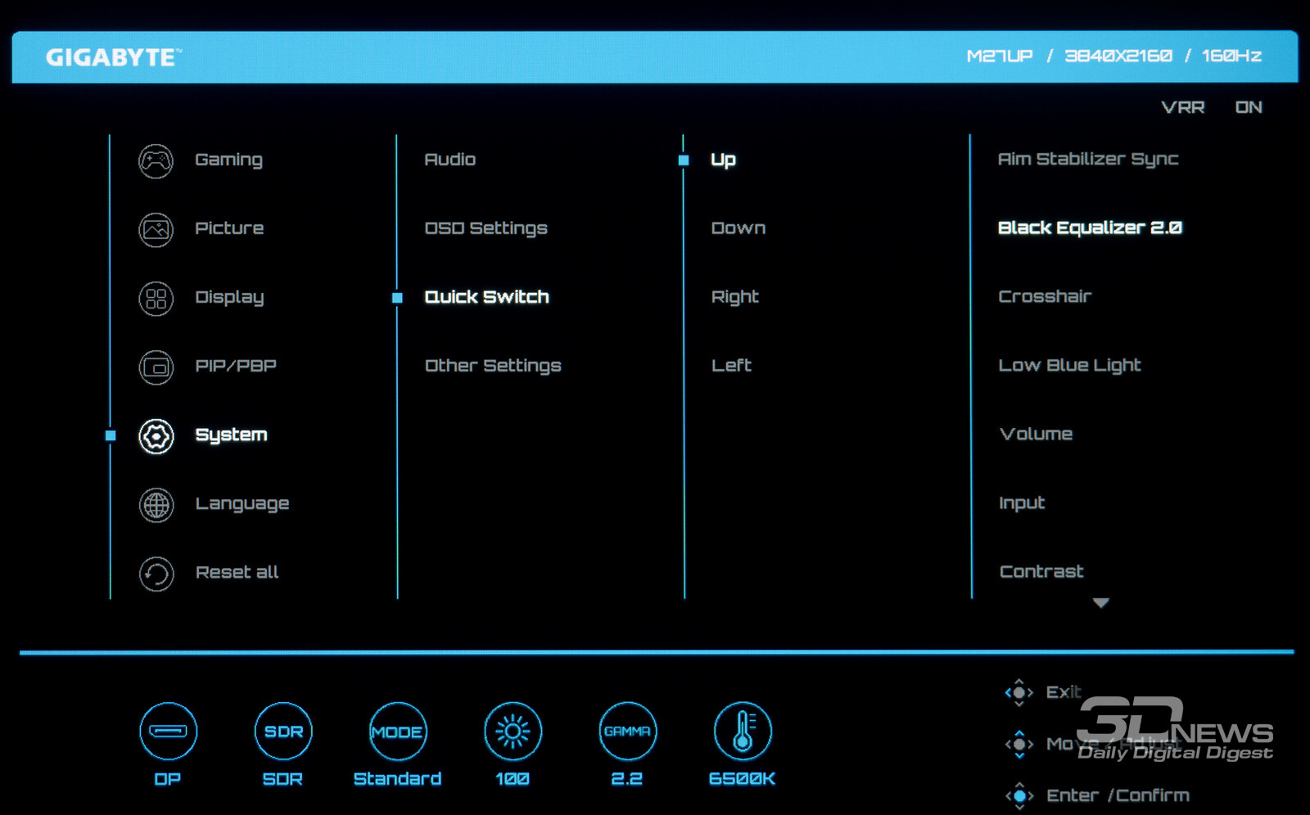
Task: Open the Language globe icon
Action: click(156, 505)
